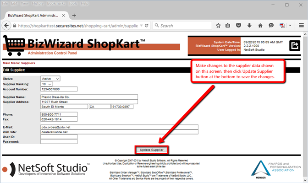
Task: Click the red extension icon in the toolbar
Action: (x=282, y=26)
